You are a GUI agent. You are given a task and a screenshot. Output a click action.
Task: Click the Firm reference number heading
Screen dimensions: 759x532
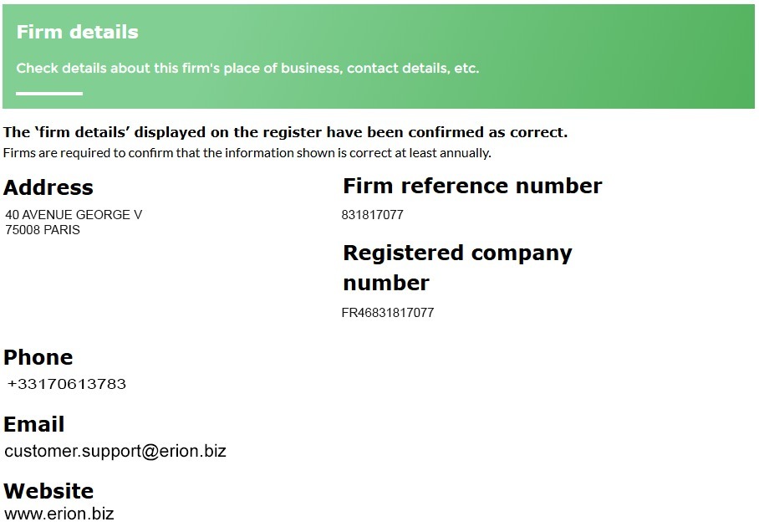coord(472,186)
